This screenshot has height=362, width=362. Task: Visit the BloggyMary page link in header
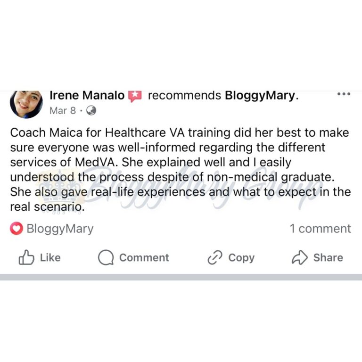point(260,96)
